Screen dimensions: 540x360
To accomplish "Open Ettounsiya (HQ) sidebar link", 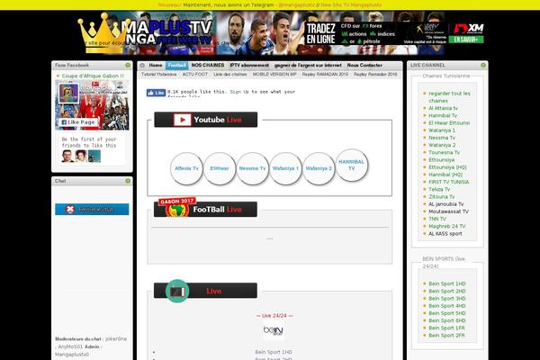I will [447, 167].
